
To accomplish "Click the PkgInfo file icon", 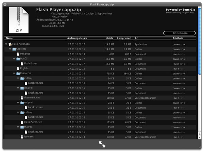I will click(x=18, y=68).
